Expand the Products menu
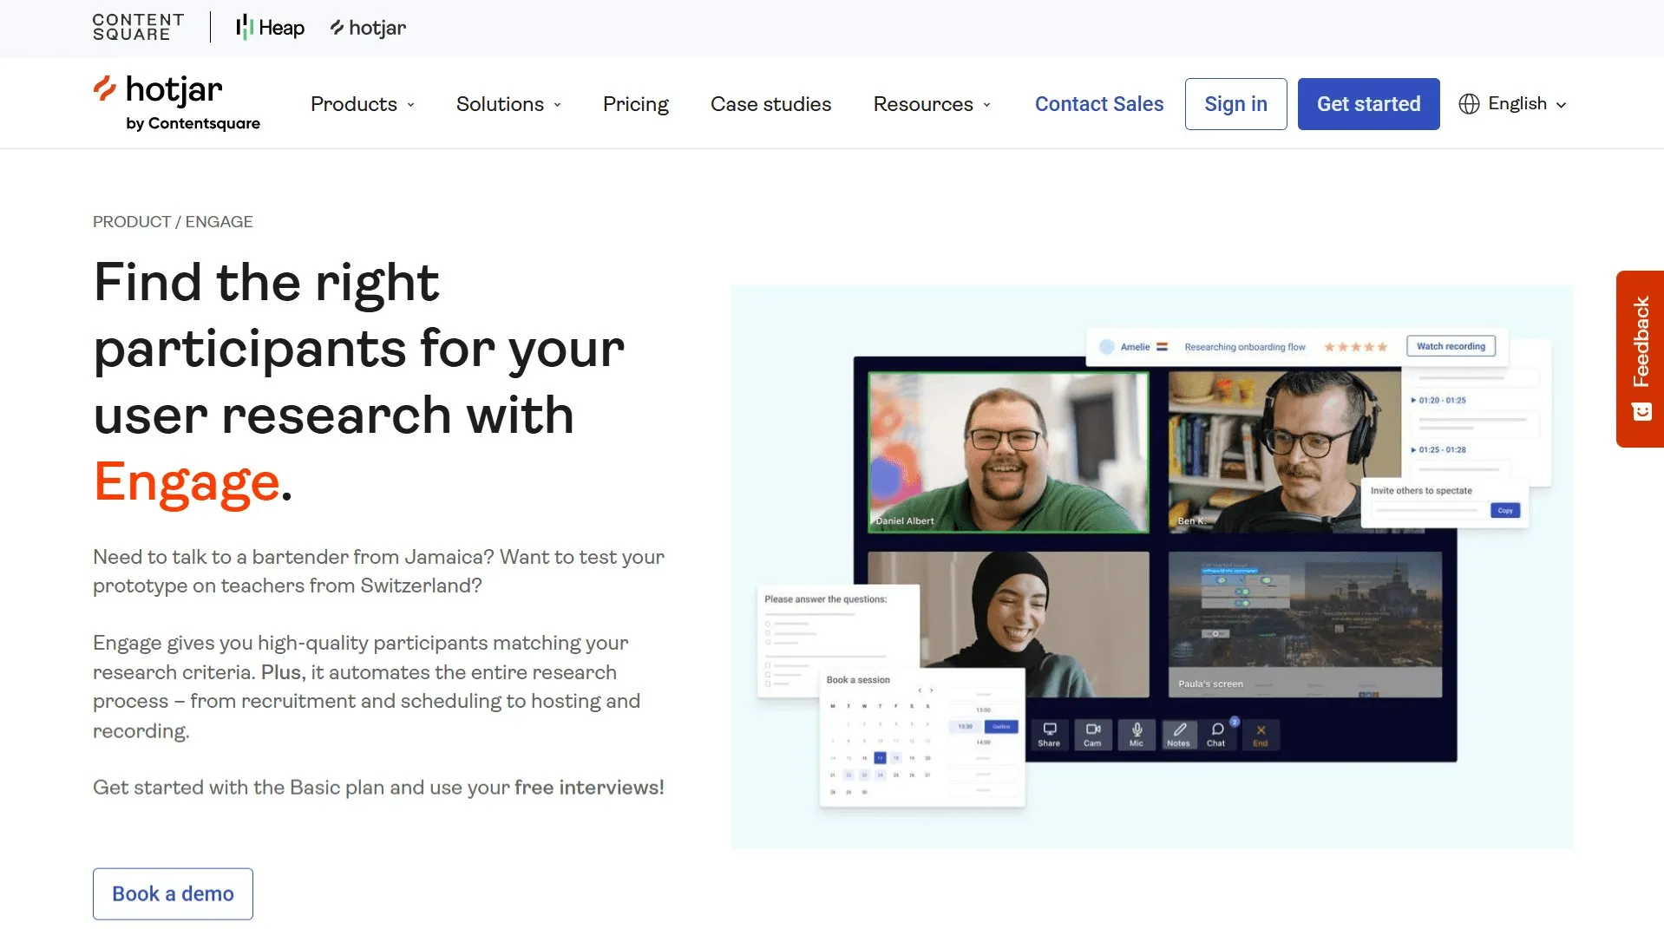This screenshot has width=1664, height=929. tap(363, 104)
